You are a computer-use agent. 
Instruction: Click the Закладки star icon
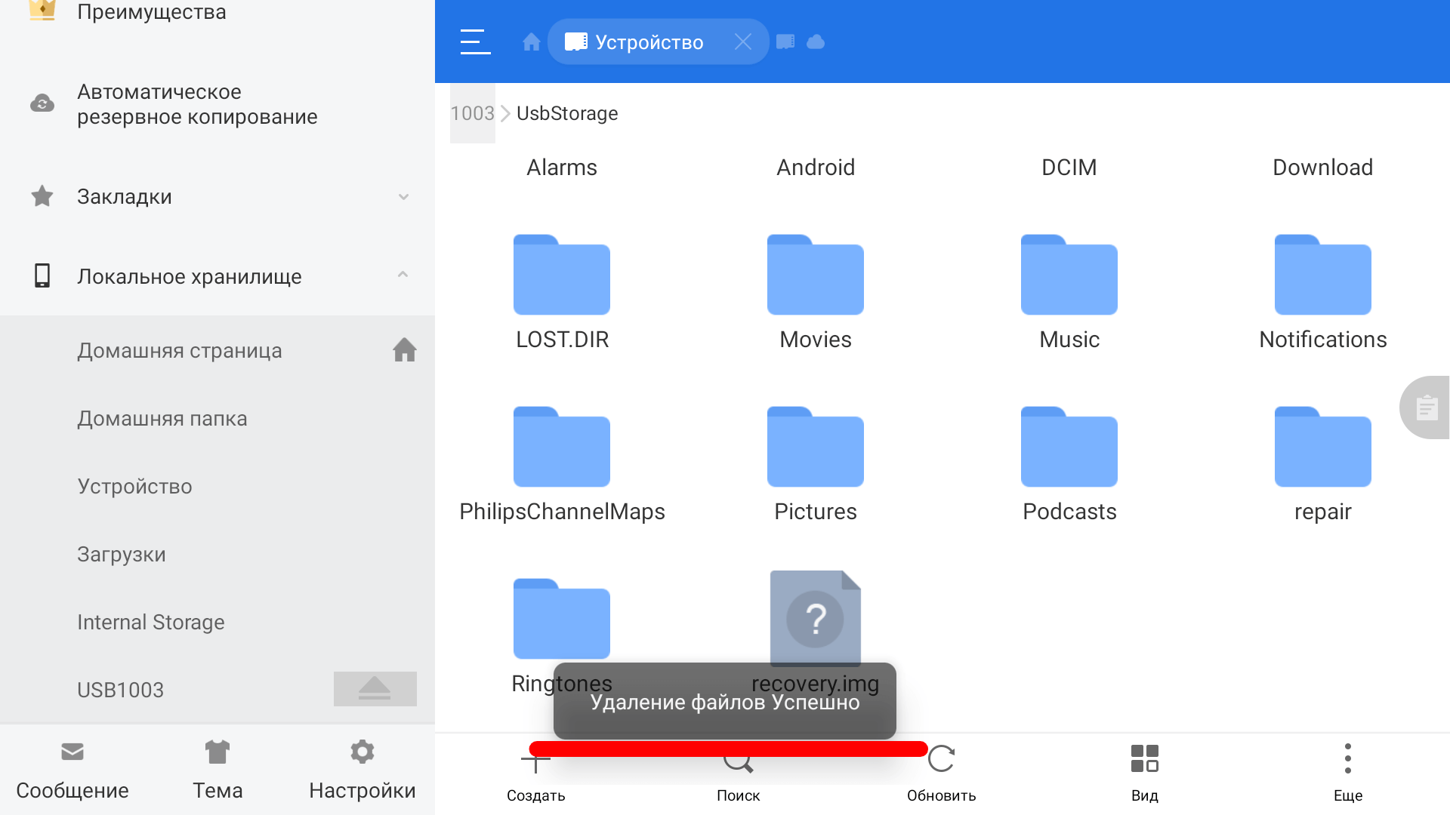[42, 196]
